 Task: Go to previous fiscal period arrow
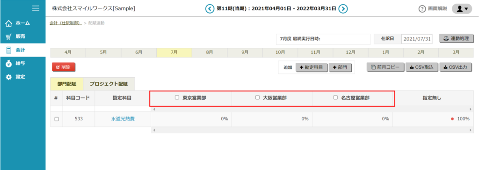tap(210, 8)
